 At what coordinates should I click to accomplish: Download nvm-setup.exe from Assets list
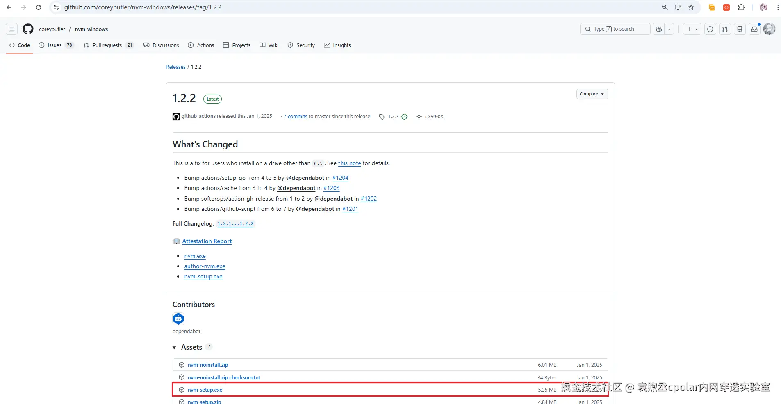pyautogui.click(x=205, y=390)
